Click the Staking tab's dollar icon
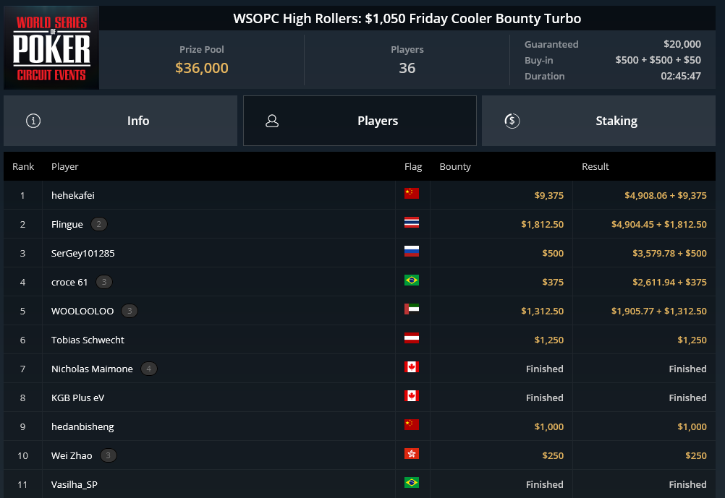 (x=512, y=121)
